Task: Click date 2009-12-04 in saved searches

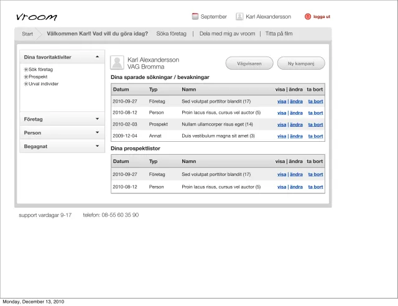Action: click(125, 136)
